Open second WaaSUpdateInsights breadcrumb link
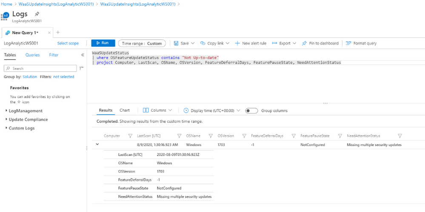 pyautogui.click(x=138, y=4)
